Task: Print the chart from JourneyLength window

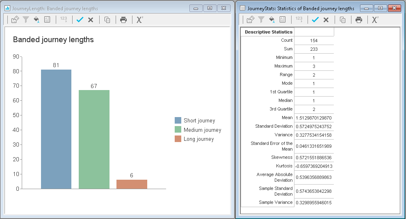Action: tap(123, 20)
